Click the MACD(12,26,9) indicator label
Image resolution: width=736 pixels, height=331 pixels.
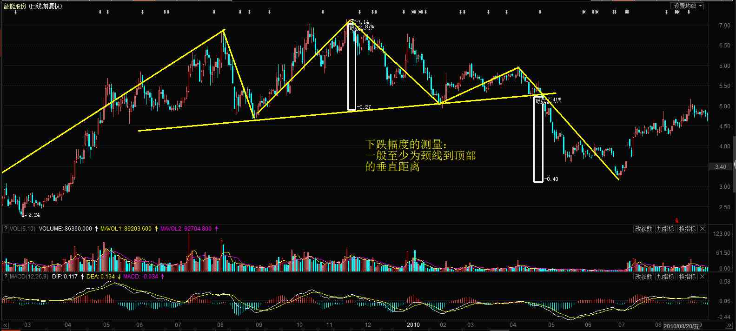coord(29,277)
